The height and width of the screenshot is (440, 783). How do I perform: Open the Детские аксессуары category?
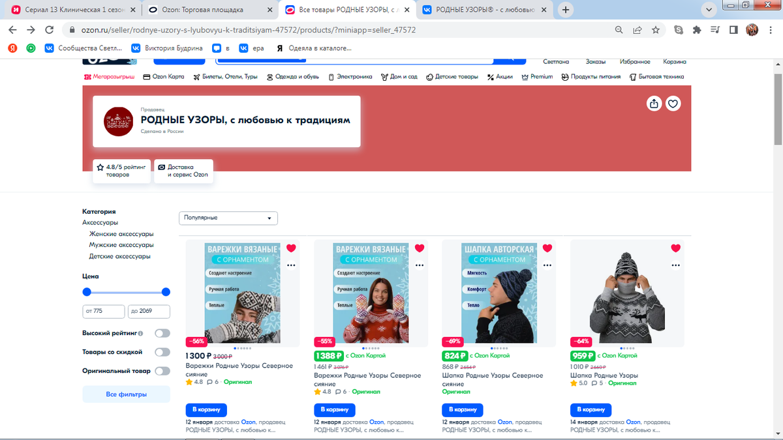(x=120, y=256)
